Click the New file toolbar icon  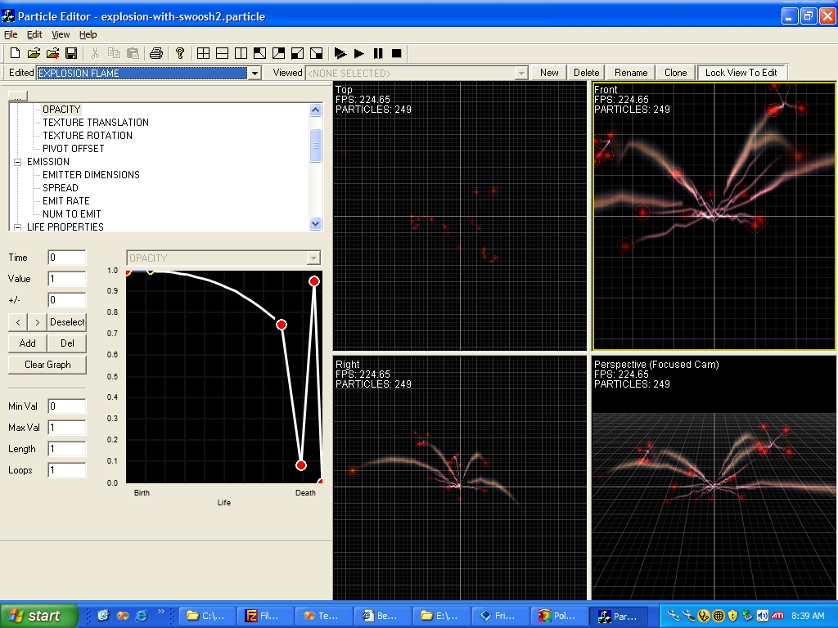(15, 53)
